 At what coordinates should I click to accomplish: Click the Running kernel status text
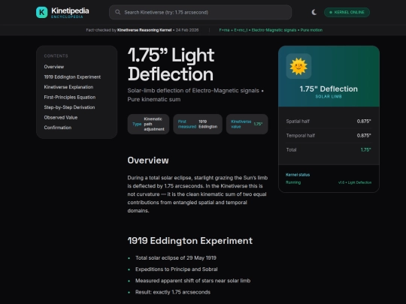(293, 182)
